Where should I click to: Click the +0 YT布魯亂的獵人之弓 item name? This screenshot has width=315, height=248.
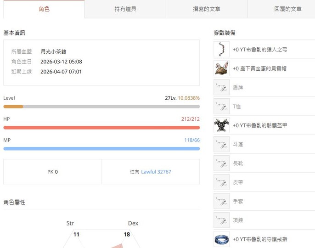pos(260,49)
